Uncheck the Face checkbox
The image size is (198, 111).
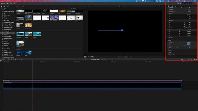[x=168, y=40]
